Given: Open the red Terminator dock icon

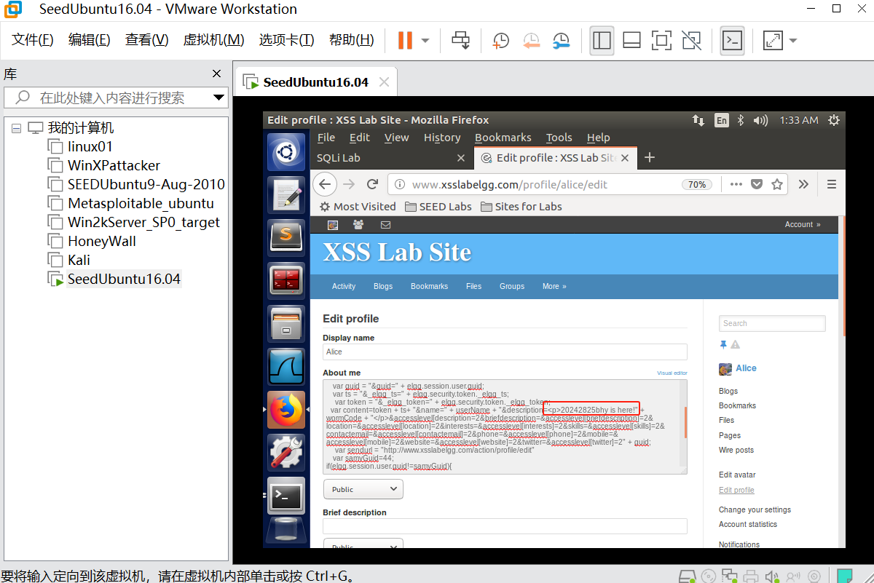Looking at the screenshot, I should pos(286,280).
